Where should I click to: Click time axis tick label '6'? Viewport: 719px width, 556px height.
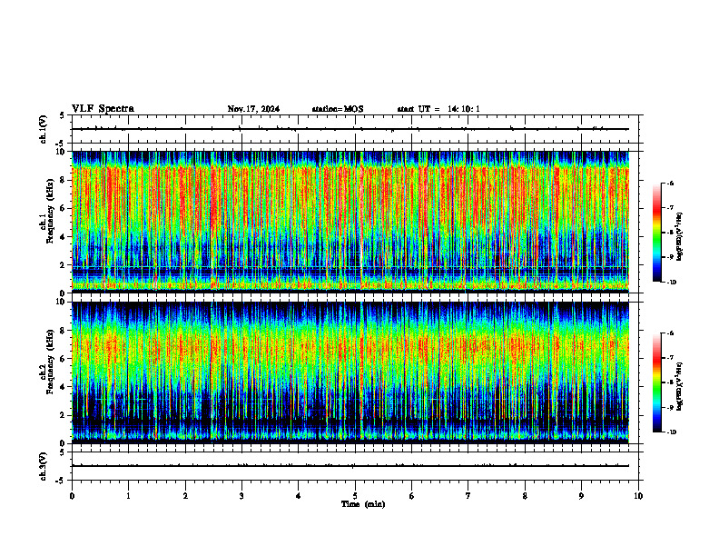(x=412, y=496)
